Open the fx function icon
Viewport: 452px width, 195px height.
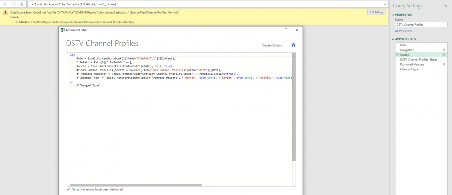(x=22, y=4)
